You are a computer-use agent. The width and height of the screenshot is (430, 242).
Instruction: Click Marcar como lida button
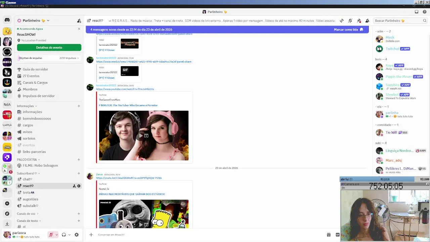(x=348, y=30)
